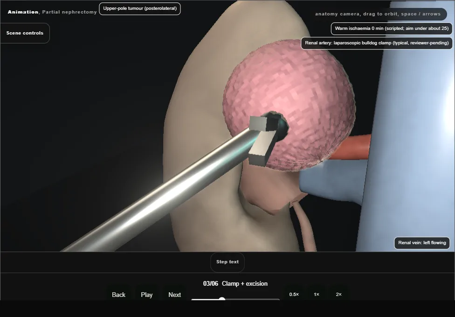Click the timeline progress slider handle

[222, 299]
